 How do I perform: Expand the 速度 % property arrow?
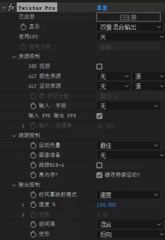click(23, 205)
